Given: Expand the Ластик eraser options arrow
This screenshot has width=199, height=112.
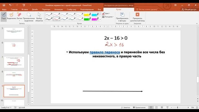Looking at the screenshot, I should click(x=19, y=21).
